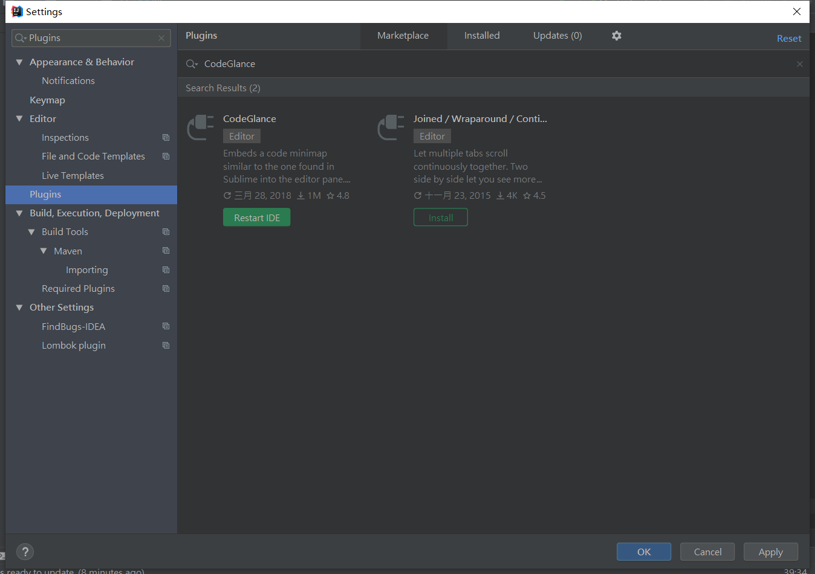815x574 pixels.
Task: Collapse Build, Execution, Deployment section
Action: [x=19, y=213]
